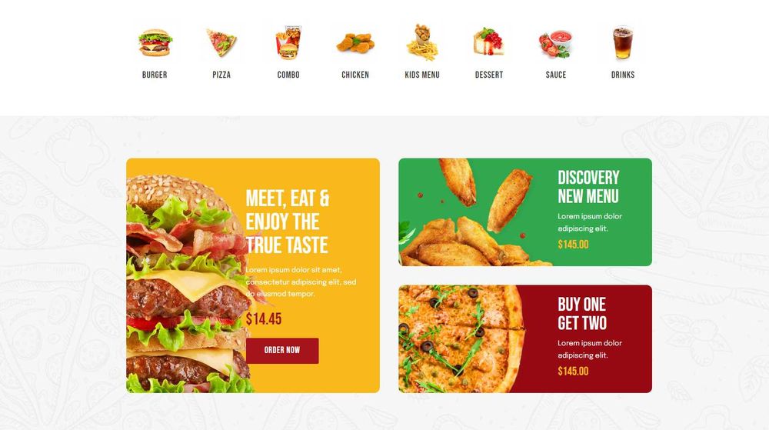Open the Buy One Get Two heading
769x430 pixels.
pos(582,314)
